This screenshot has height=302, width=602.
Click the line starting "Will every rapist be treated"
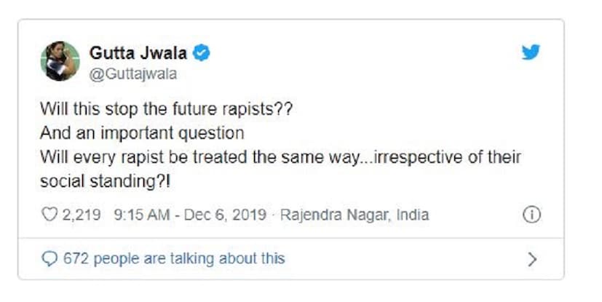coord(278,156)
